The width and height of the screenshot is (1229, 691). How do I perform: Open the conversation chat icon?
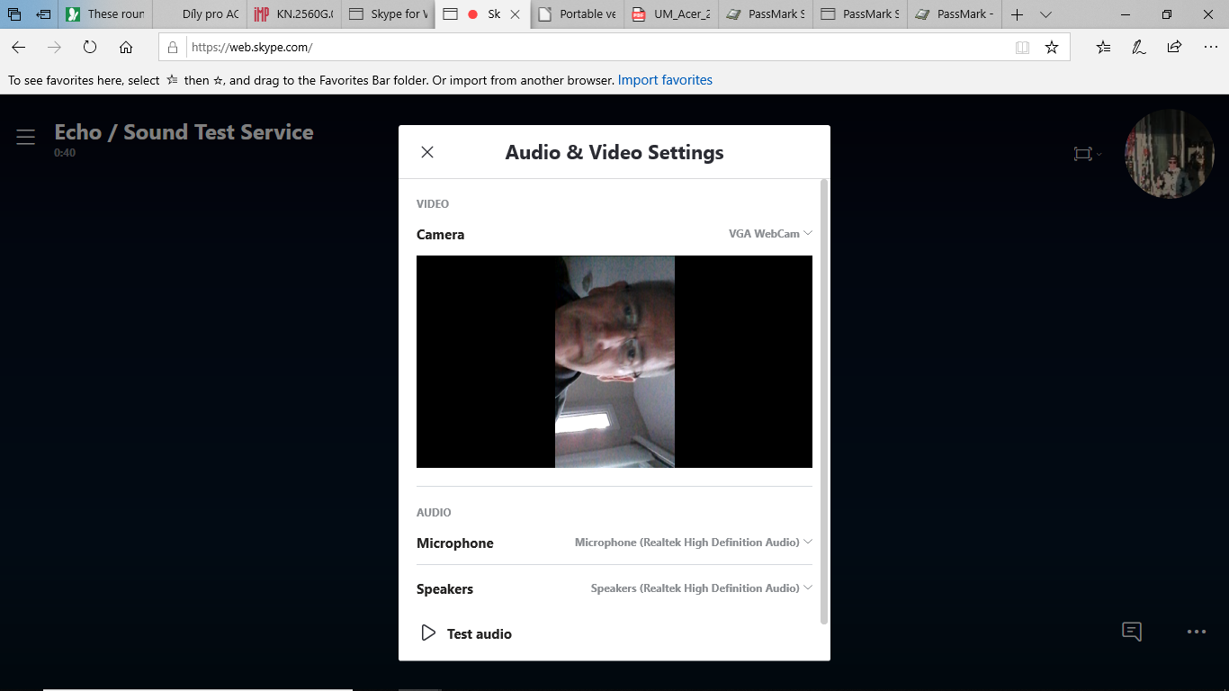(x=1132, y=632)
